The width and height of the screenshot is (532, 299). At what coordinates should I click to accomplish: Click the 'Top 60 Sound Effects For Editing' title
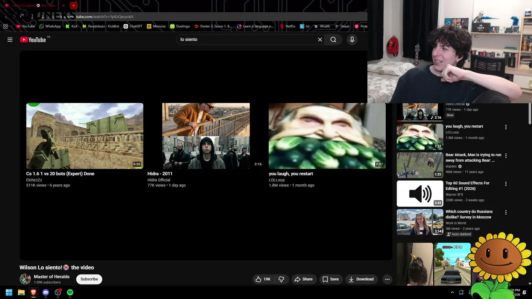(468, 186)
